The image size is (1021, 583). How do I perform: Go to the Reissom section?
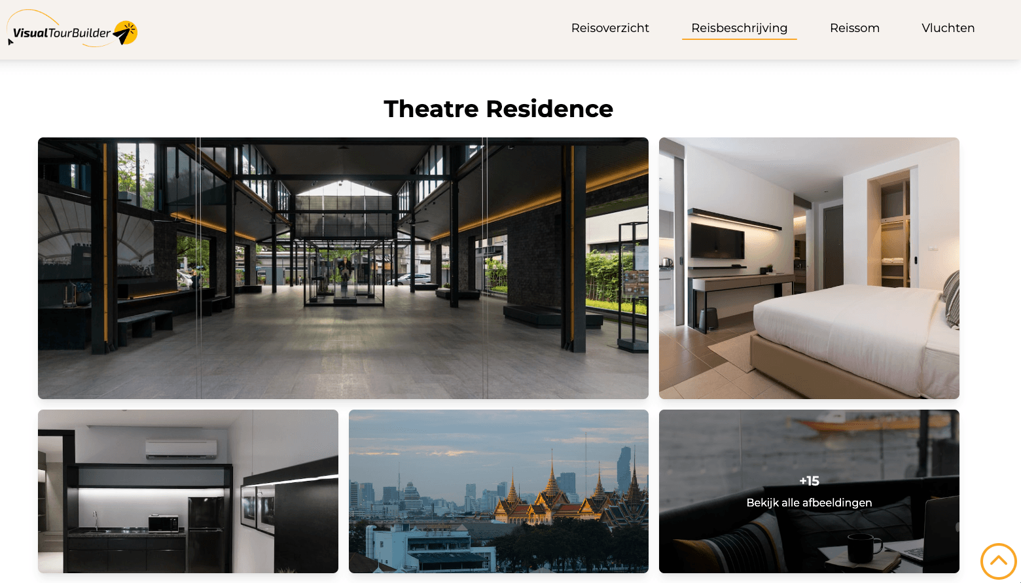854,28
